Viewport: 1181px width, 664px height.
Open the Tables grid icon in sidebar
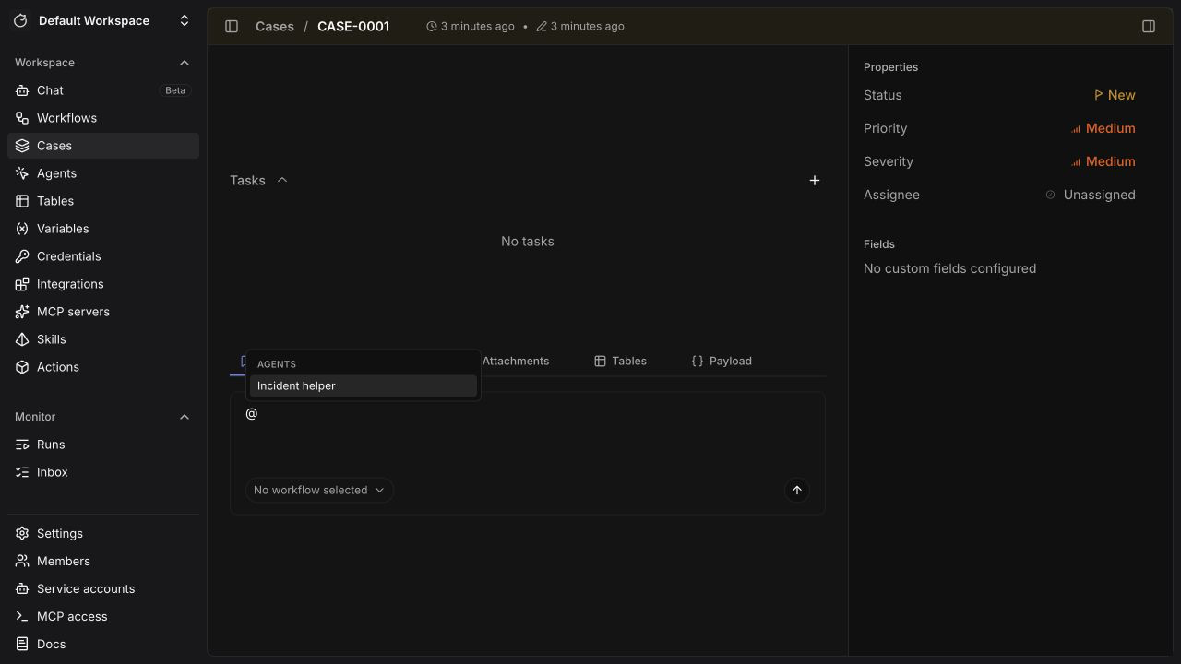tap(22, 201)
